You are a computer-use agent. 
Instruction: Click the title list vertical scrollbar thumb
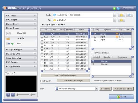pos(89,35)
